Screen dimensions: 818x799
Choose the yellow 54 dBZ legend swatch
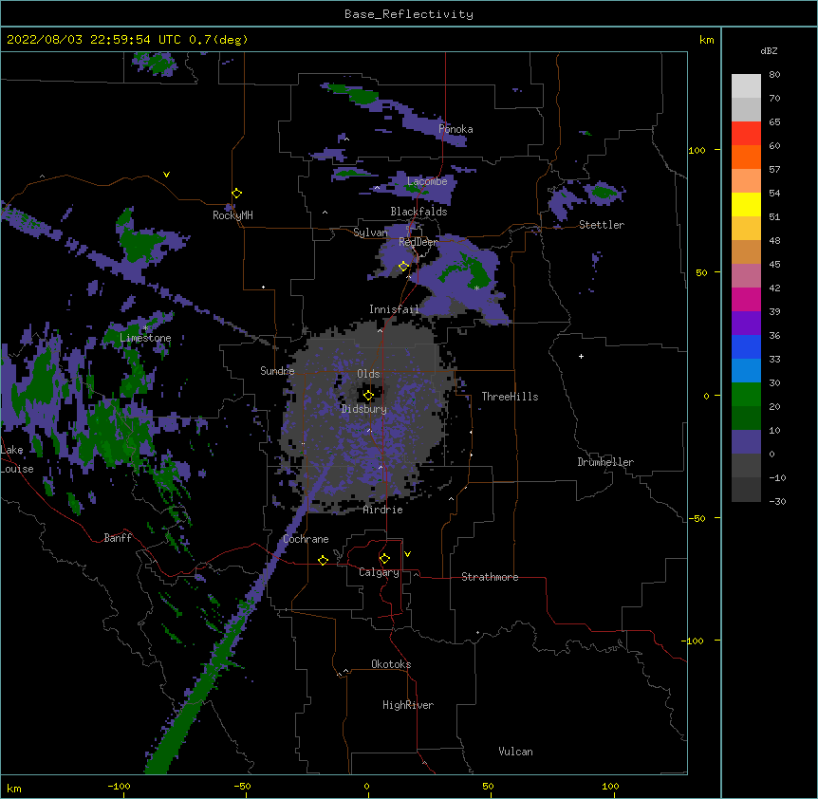(x=746, y=204)
